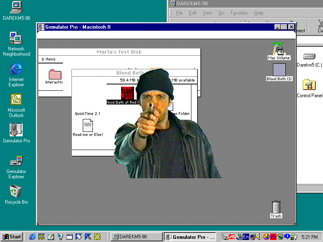
Task: Open Favorites menu in DAREKM5-98 window
Action: tap(239, 13)
